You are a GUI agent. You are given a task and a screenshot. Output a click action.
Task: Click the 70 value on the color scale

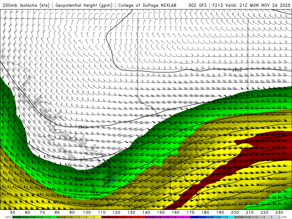tap(42, 212)
